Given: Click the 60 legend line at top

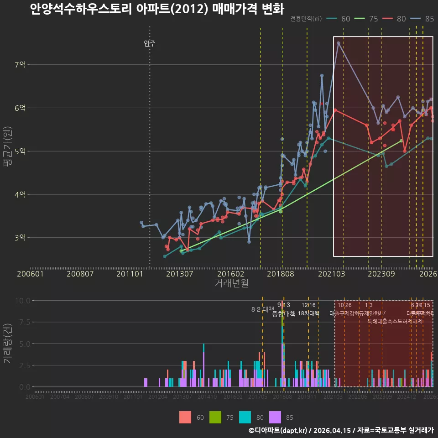Looking at the screenshot, I should (332, 19).
